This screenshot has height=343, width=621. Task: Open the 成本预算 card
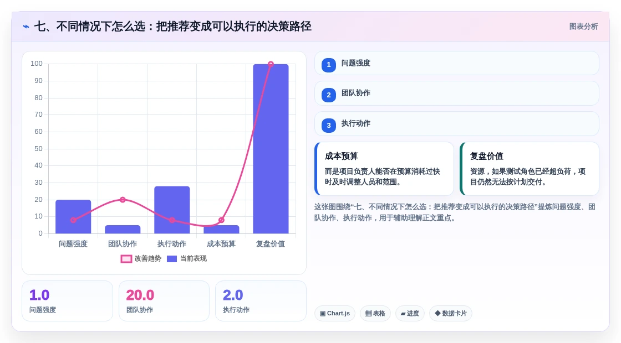pyautogui.click(x=384, y=169)
